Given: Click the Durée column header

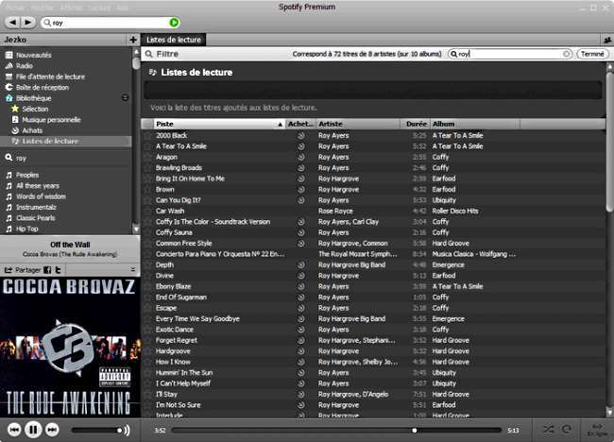Looking at the screenshot, I should (415, 124).
